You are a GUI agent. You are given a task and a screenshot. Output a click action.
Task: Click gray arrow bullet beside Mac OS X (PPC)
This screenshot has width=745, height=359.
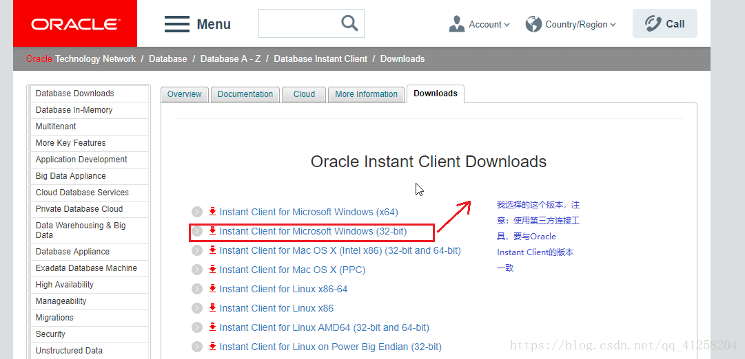point(196,270)
